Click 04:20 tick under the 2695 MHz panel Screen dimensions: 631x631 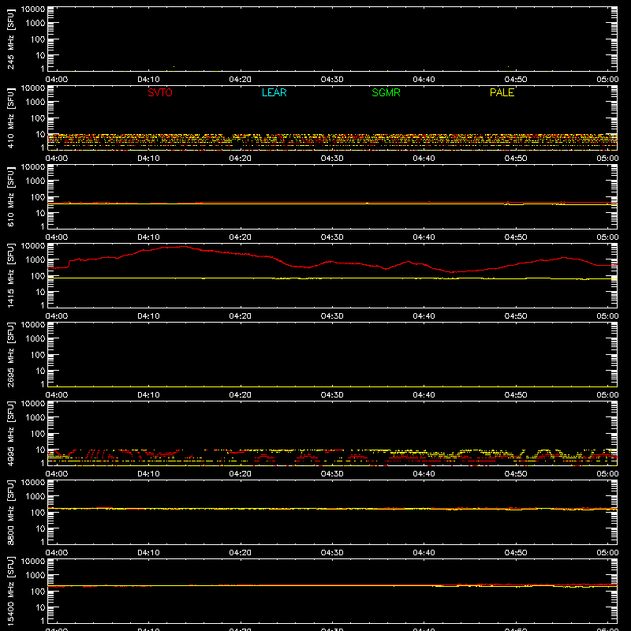pyautogui.click(x=241, y=395)
